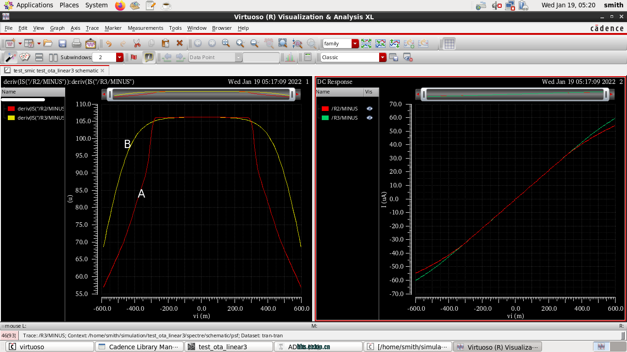Click the volume icon in system tray

(496, 5)
